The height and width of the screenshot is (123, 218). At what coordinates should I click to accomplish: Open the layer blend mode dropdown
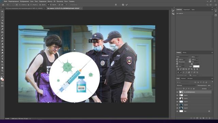tap(186, 85)
